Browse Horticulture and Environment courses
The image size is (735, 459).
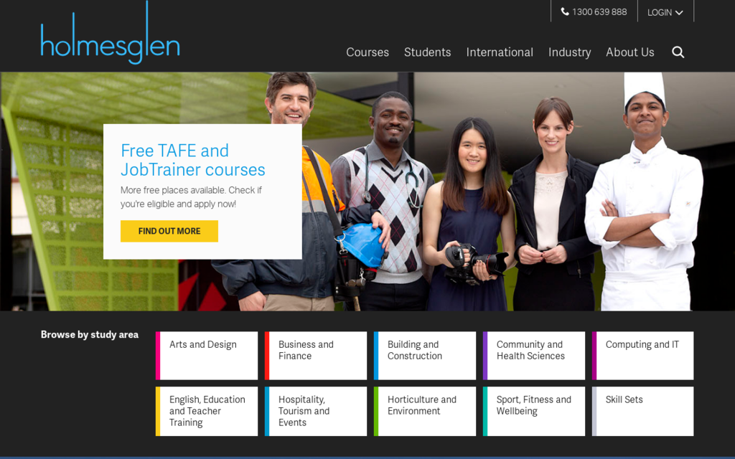point(425,411)
